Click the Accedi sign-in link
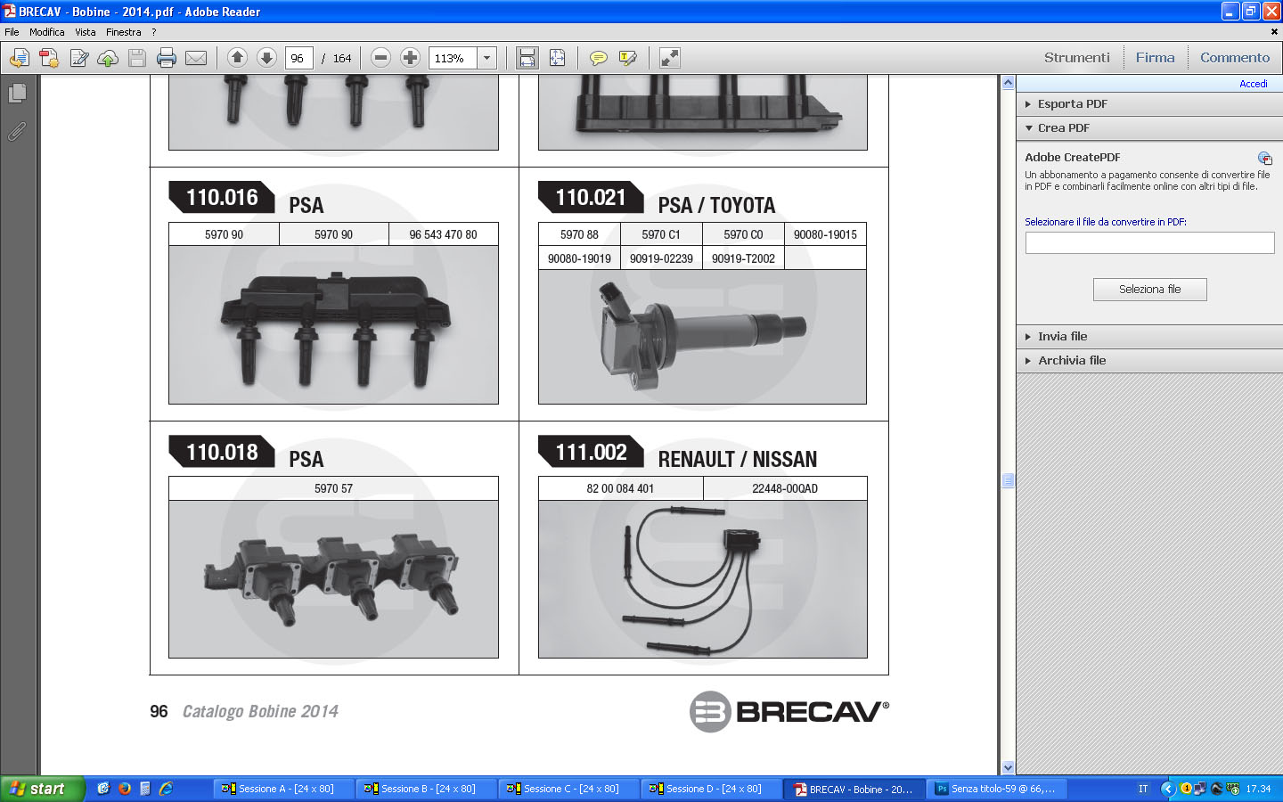The image size is (1283, 802). [1253, 84]
